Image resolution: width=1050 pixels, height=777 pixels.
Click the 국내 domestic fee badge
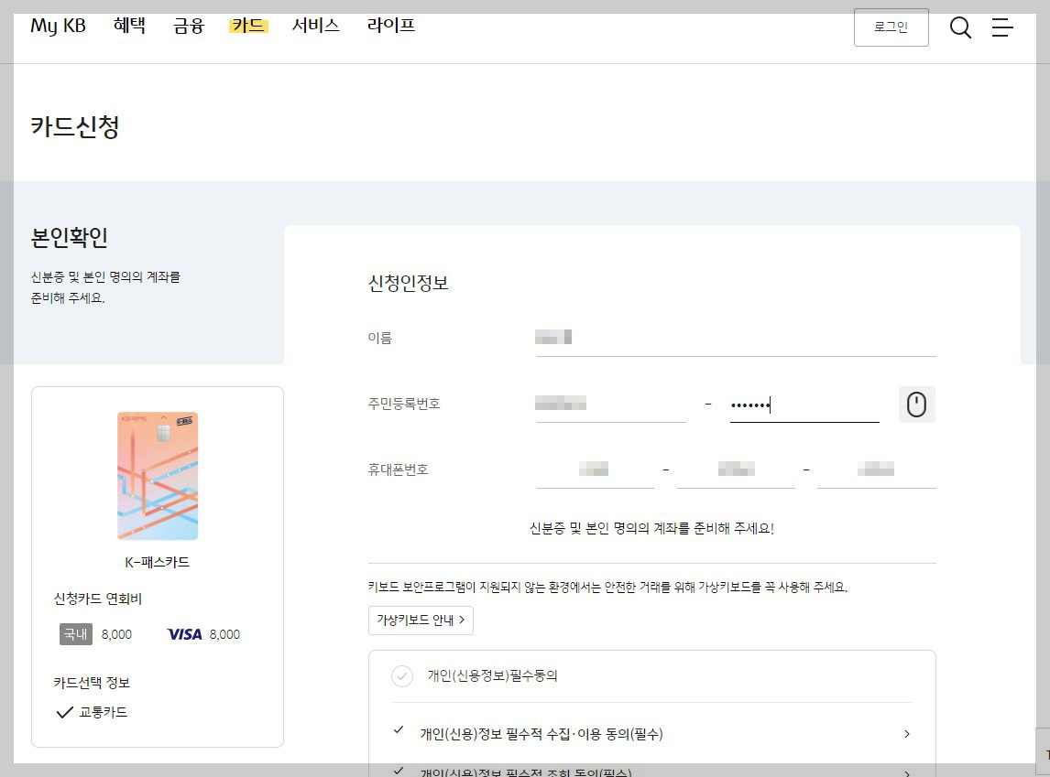pyautogui.click(x=76, y=634)
